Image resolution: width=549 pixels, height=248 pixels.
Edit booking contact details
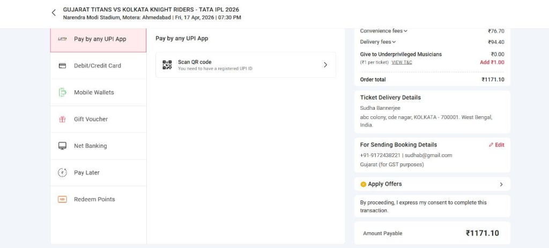[x=496, y=145]
